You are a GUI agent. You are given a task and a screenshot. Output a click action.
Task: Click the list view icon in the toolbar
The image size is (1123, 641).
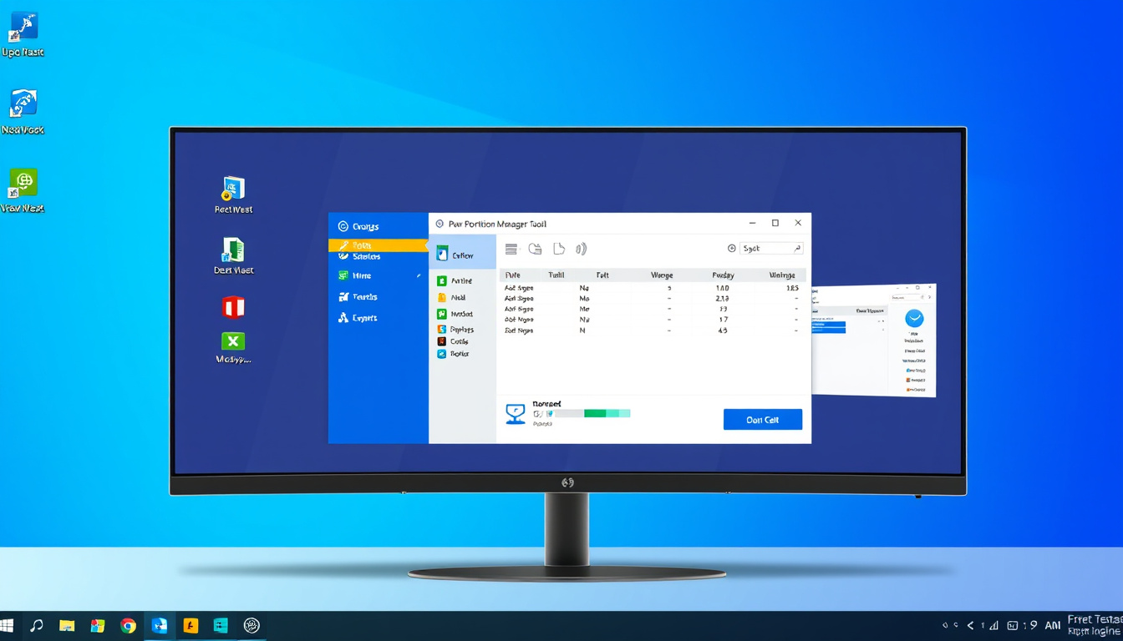pos(511,249)
